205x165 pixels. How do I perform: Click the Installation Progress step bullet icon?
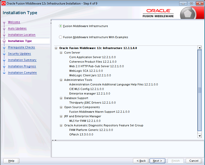coord(4,66)
